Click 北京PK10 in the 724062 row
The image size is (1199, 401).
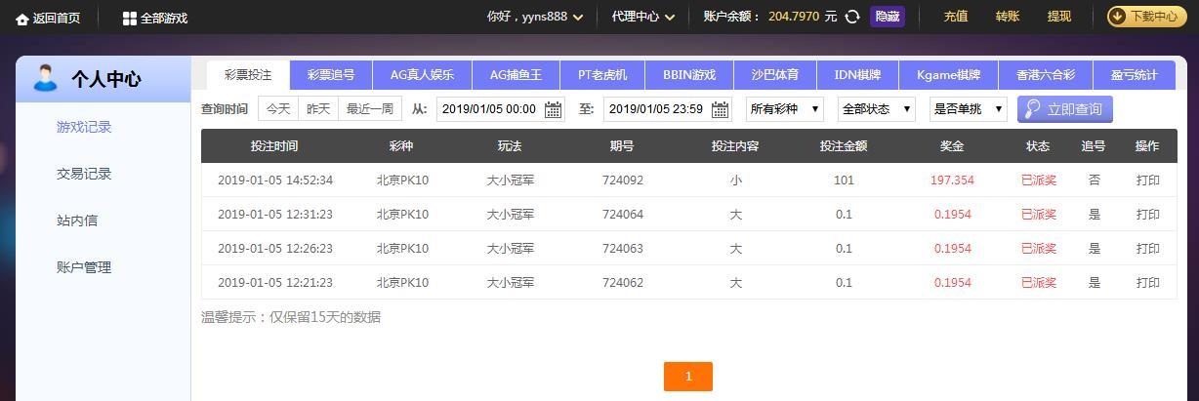click(x=402, y=283)
